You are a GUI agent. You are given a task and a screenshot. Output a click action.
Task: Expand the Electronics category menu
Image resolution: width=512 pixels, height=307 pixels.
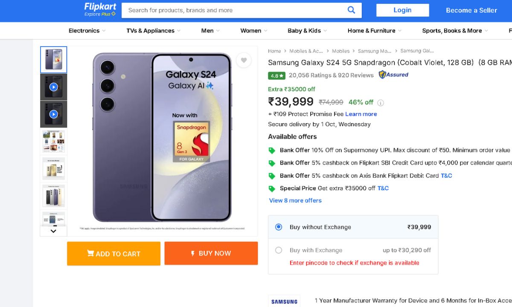point(87,31)
